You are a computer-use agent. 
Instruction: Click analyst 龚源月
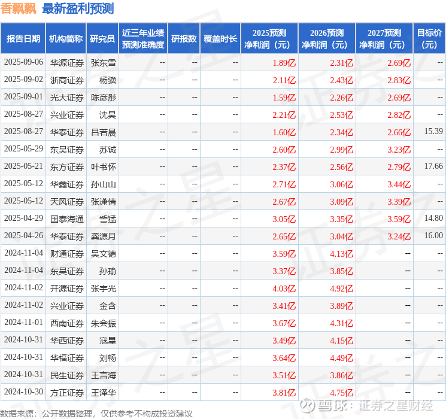point(104,236)
